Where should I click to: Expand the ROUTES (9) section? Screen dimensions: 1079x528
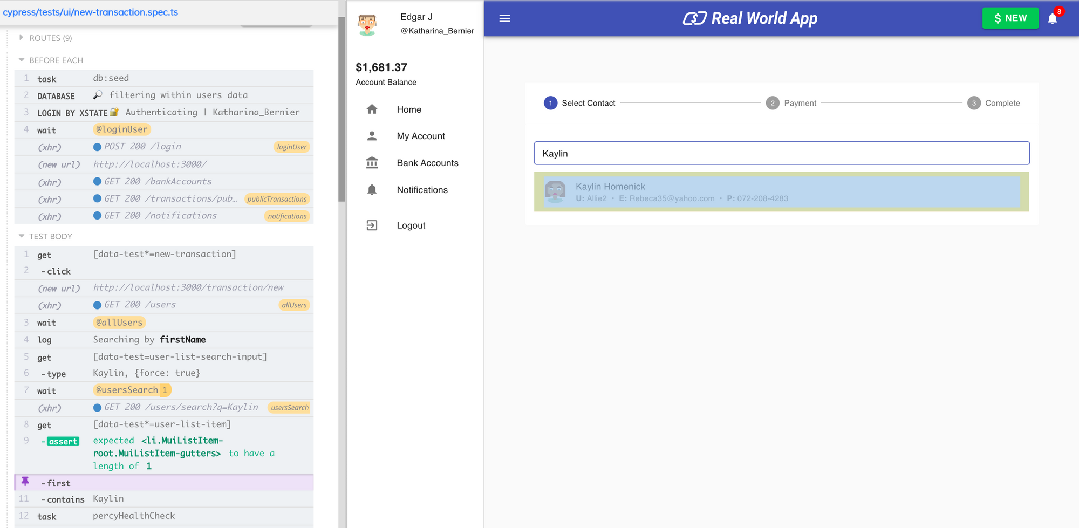22,38
